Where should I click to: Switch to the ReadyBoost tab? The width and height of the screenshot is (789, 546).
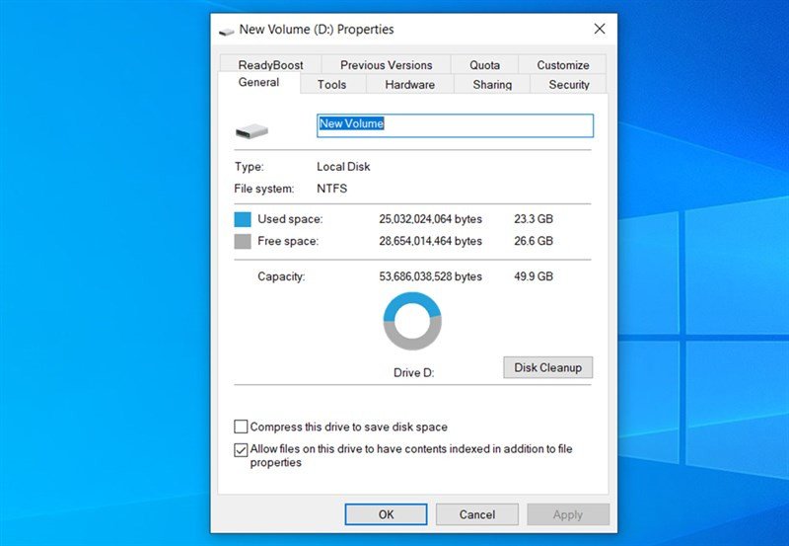(x=270, y=65)
